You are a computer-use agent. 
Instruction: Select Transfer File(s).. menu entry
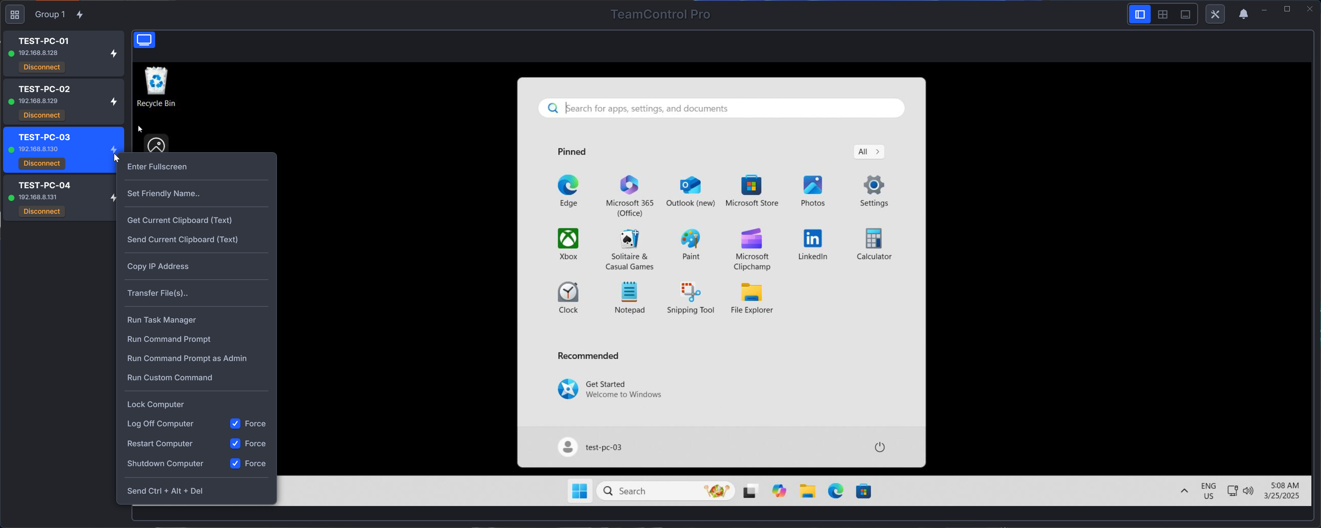[x=196, y=293]
